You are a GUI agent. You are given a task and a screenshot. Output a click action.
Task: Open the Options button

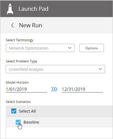[x=92, y=48]
